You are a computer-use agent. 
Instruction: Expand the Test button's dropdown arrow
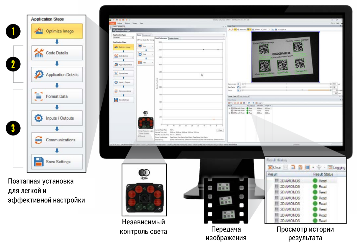point(153,63)
